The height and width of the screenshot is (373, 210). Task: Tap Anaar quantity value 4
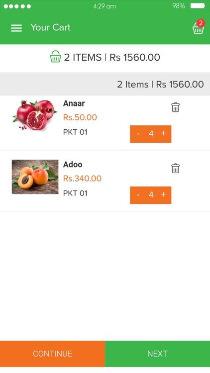[x=151, y=134]
